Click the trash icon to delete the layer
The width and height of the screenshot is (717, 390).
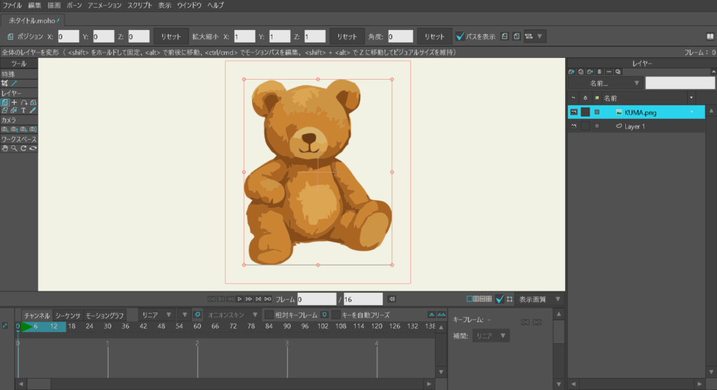click(x=599, y=71)
